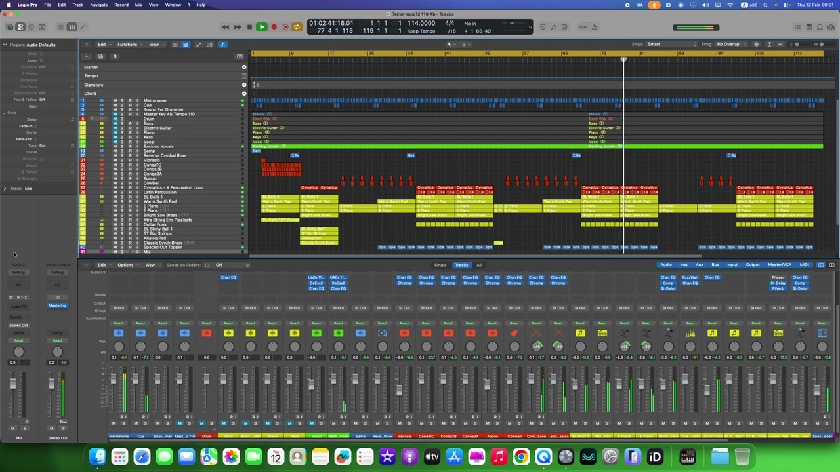Toggle the Audio channel filter button
840x472 pixels.
point(666,265)
